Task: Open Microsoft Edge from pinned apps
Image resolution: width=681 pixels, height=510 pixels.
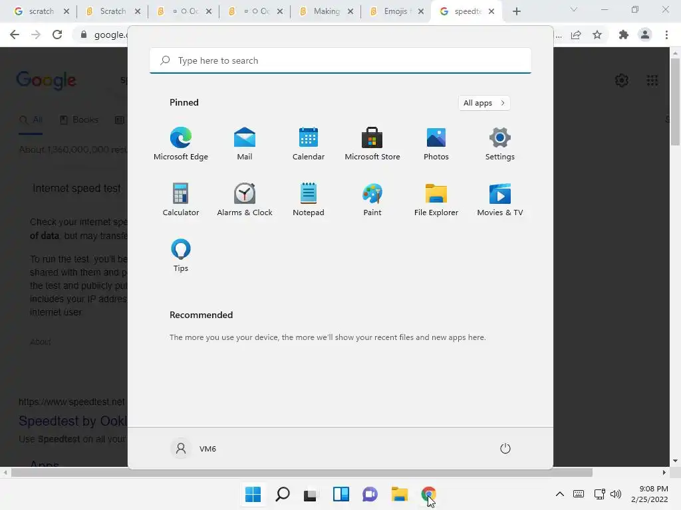Action: pyautogui.click(x=181, y=144)
